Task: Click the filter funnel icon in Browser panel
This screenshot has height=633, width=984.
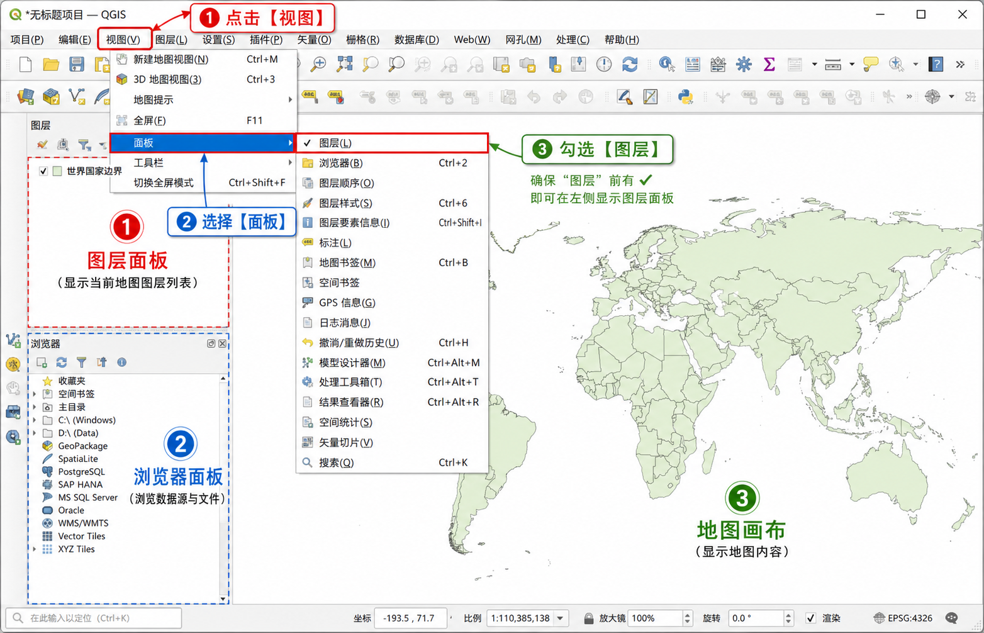Action: pos(82,362)
